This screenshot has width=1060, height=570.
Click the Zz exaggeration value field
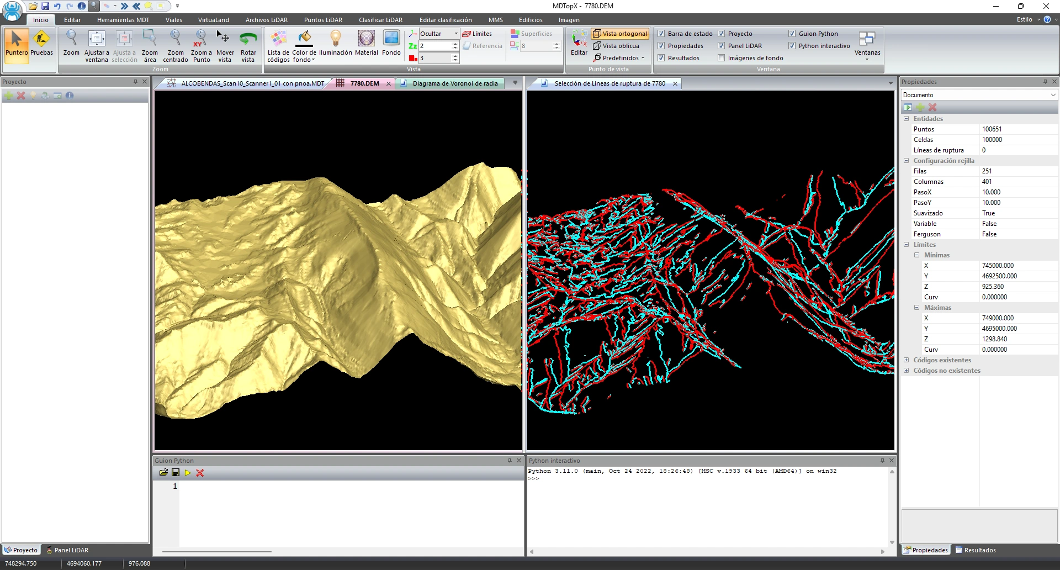[x=436, y=46]
